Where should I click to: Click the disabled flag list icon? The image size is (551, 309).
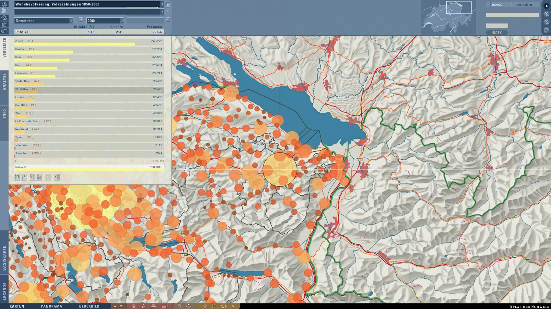[48, 177]
